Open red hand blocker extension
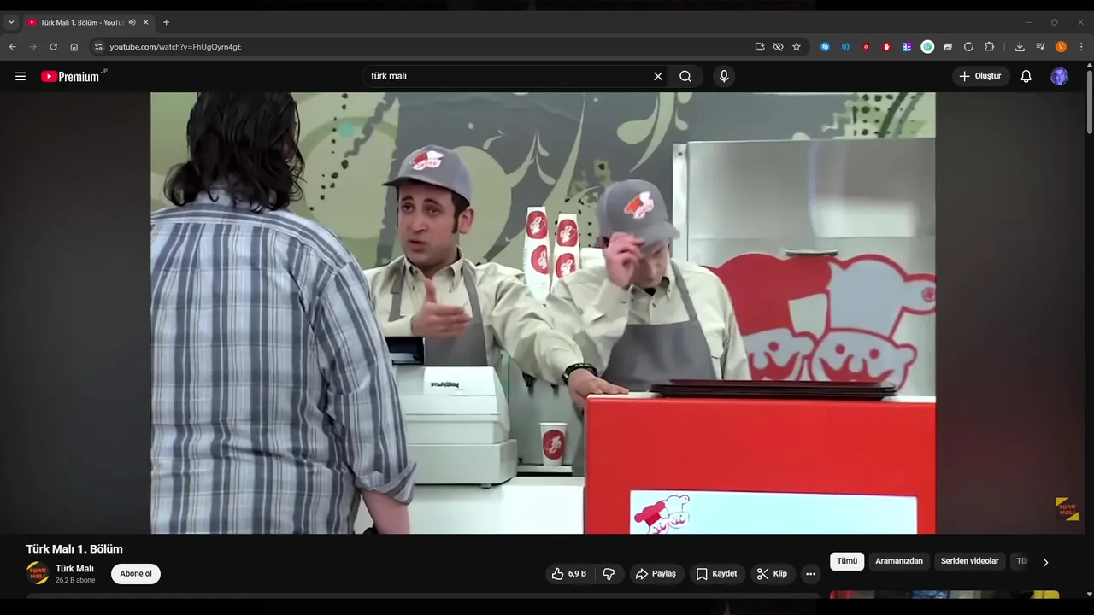Viewport: 1094px width, 615px height. click(886, 47)
